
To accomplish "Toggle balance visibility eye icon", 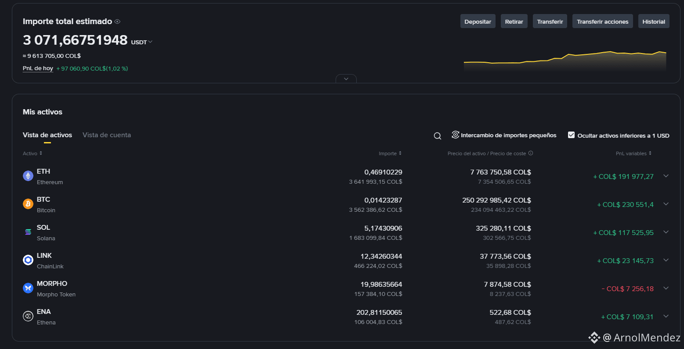I will click(117, 21).
